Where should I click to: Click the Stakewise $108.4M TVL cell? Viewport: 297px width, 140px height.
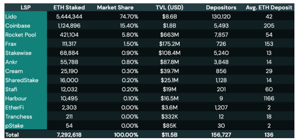coord(170,53)
